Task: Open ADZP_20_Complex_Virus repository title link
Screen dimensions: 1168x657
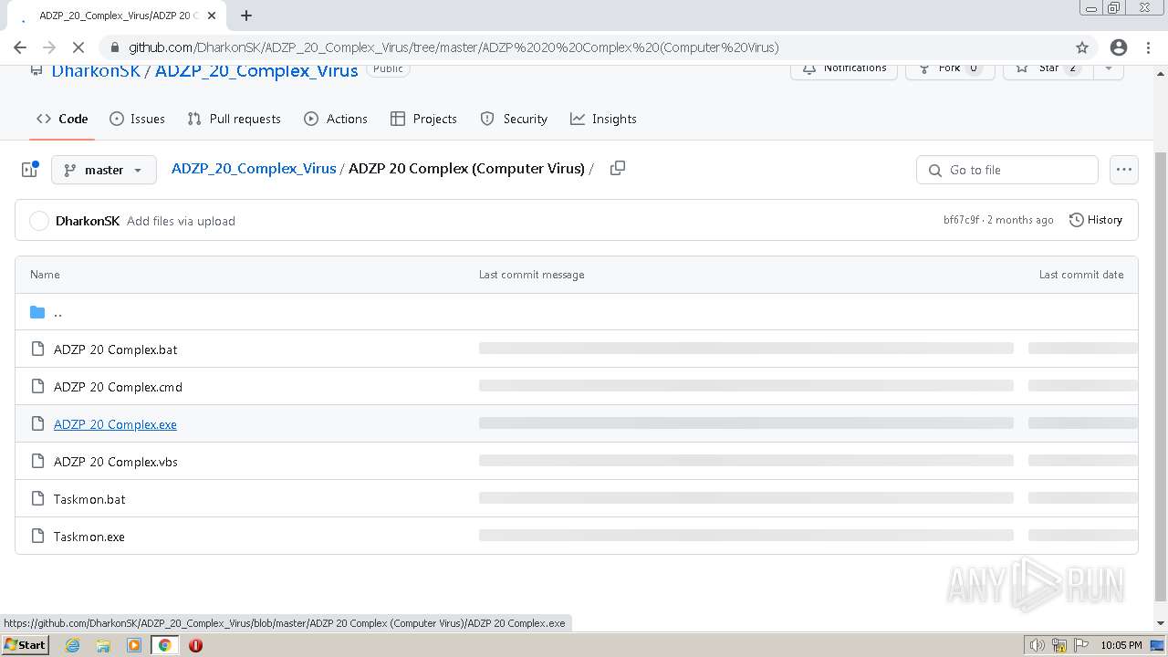Action: pyautogui.click(x=256, y=70)
